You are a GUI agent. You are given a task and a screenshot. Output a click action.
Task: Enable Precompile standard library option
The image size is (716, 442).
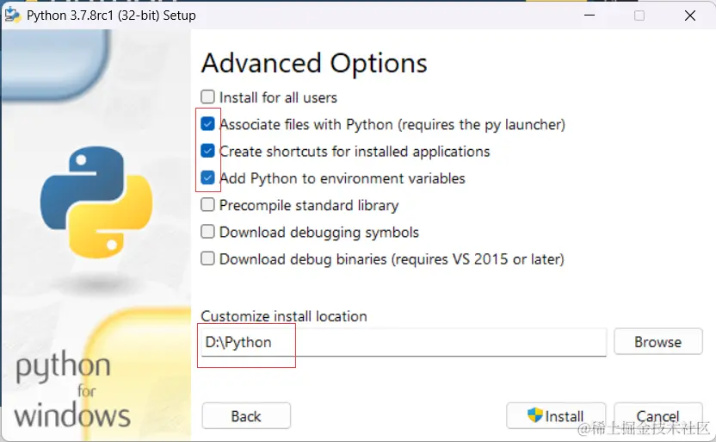207,205
